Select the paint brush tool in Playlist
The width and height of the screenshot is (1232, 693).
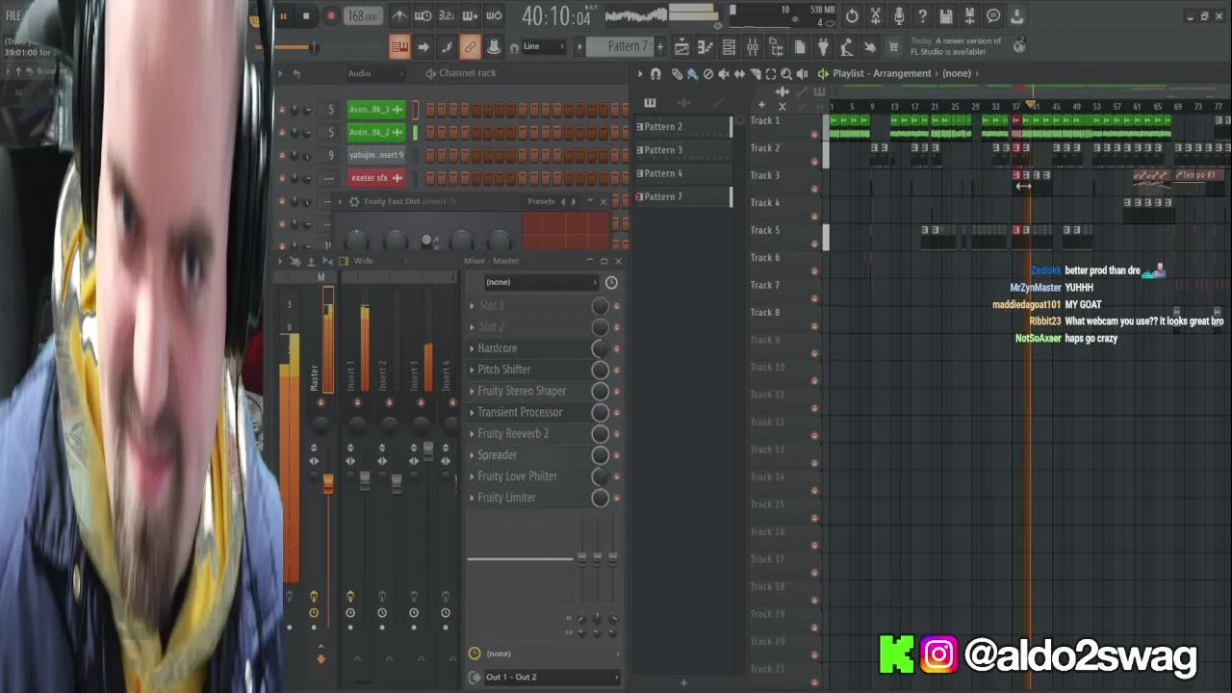pyautogui.click(x=692, y=74)
